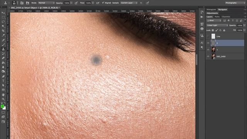Screen dimensions: 247x139
Task: Select the Line layer thumbnail
Action: coord(213,36)
